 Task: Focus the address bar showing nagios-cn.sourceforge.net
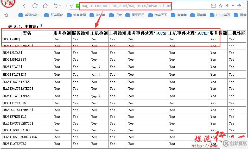[x=126, y=6]
